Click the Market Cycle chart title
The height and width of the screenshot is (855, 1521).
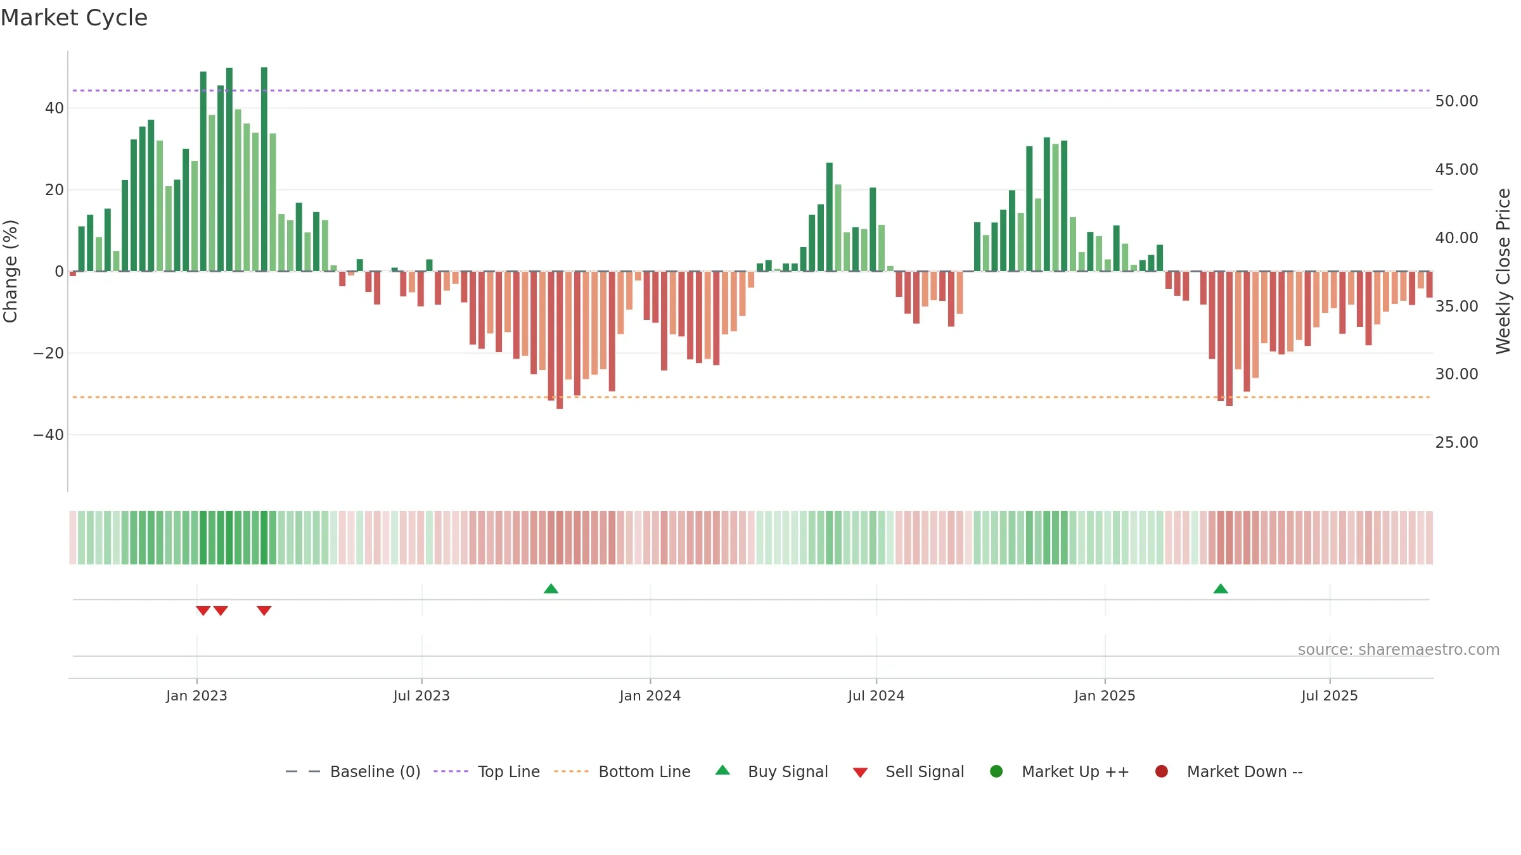[x=74, y=18]
